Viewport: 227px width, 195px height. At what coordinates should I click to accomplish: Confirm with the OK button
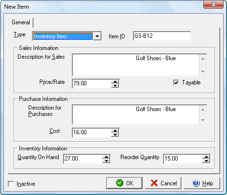pos(124,183)
